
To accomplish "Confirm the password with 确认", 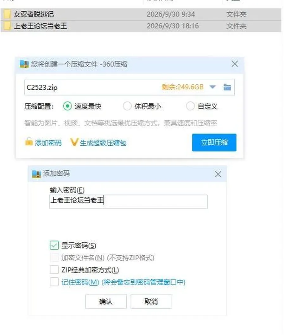I will click(x=106, y=301).
